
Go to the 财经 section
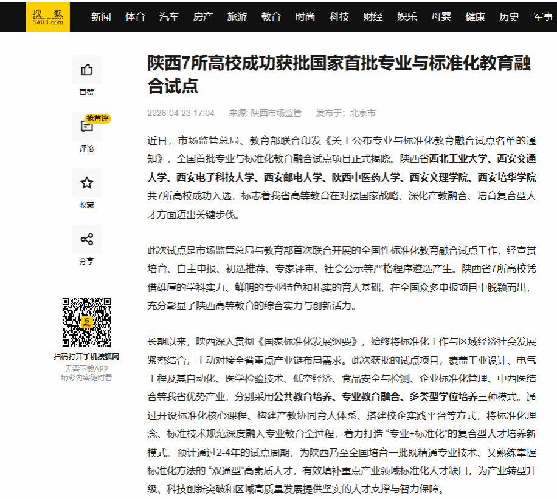(x=373, y=16)
